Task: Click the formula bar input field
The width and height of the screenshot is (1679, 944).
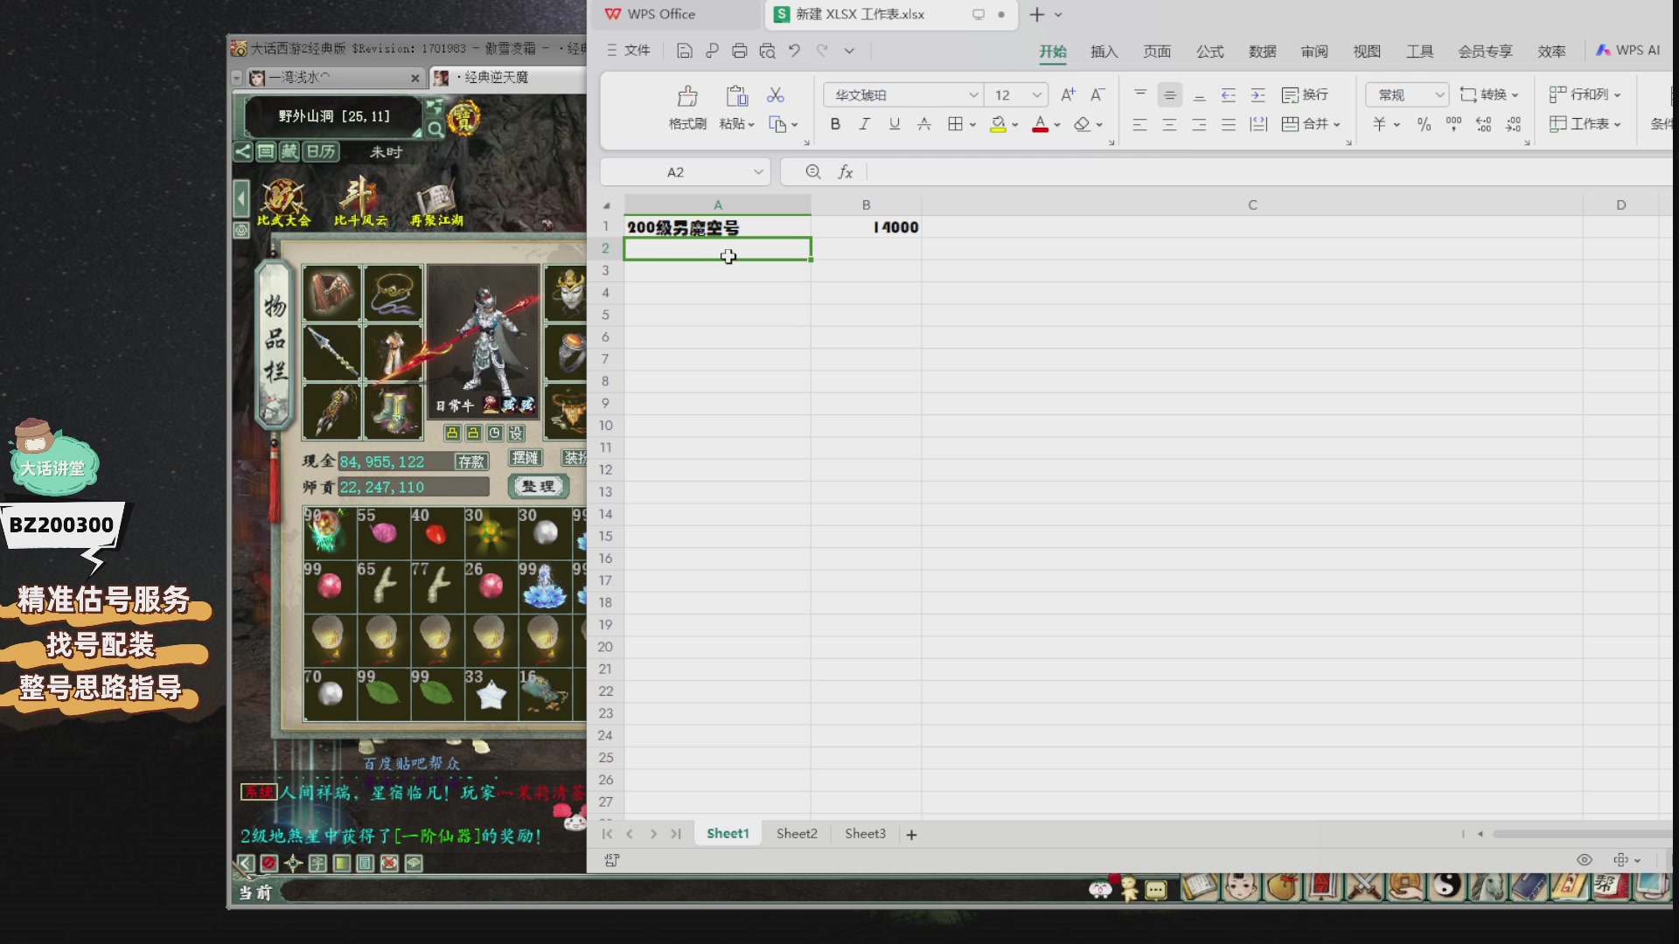Action: click(1268, 172)
